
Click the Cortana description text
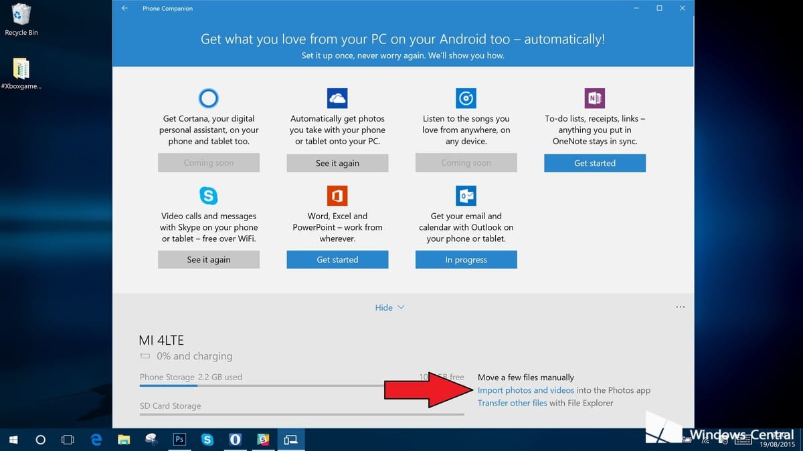click(x=209, y=130)
